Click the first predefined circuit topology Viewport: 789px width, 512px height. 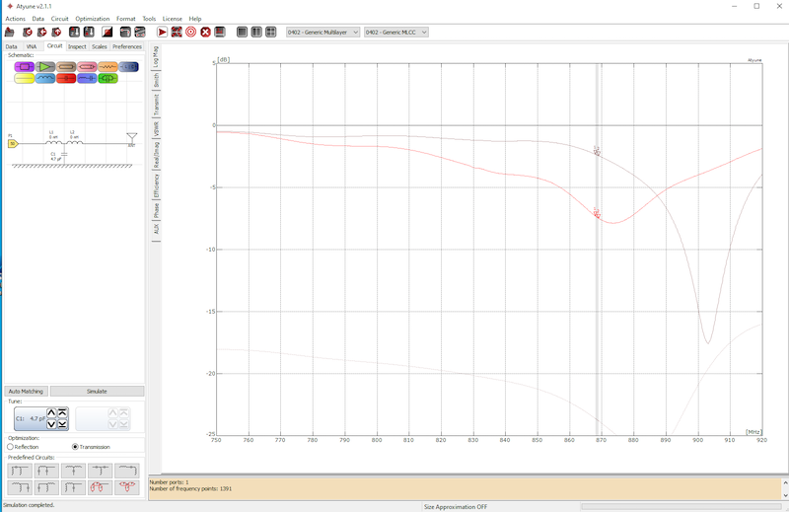(19, 471)
